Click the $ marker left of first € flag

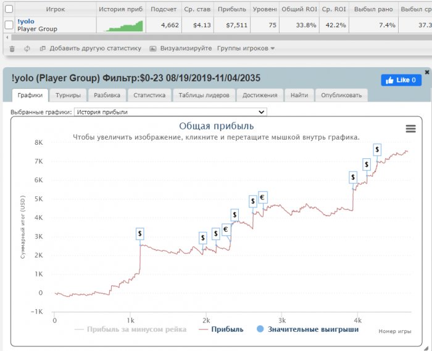[216, 233]
